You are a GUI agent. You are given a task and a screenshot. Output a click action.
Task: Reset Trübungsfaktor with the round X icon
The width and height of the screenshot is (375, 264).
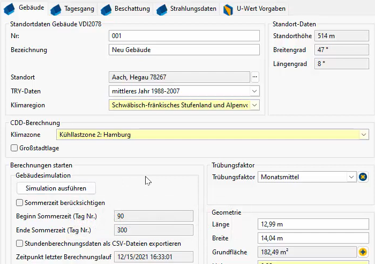point(363,177)
